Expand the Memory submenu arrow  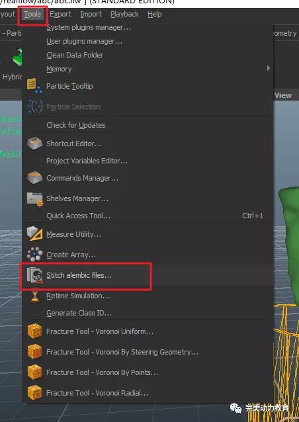tap(268, 68)
